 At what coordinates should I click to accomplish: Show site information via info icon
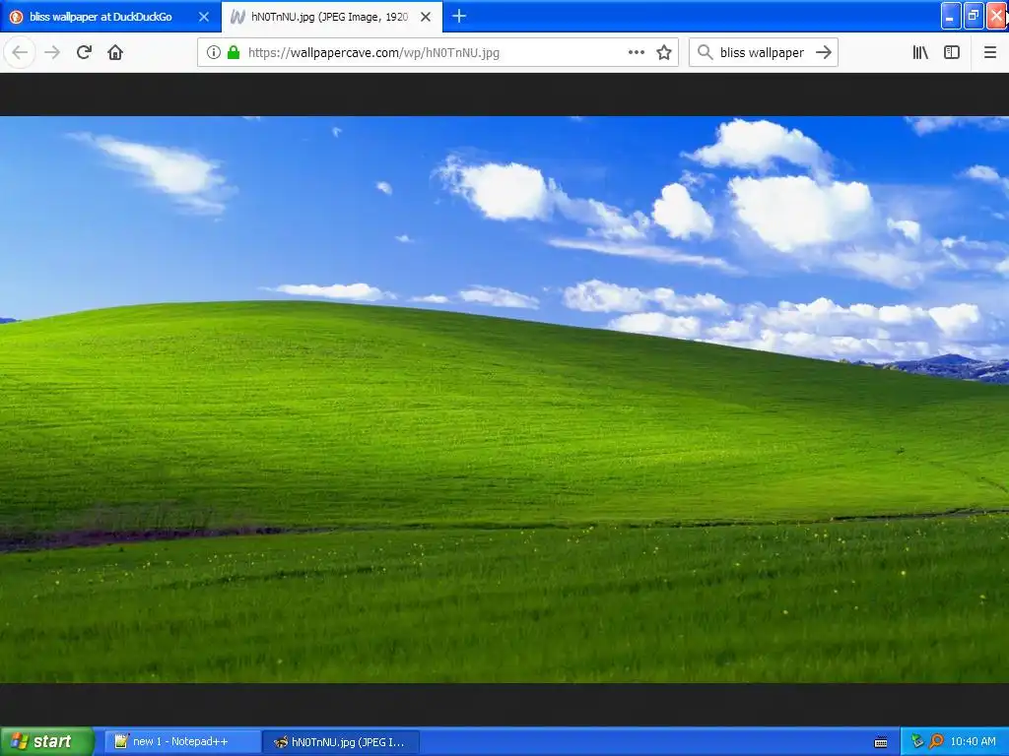coord(214,53)
